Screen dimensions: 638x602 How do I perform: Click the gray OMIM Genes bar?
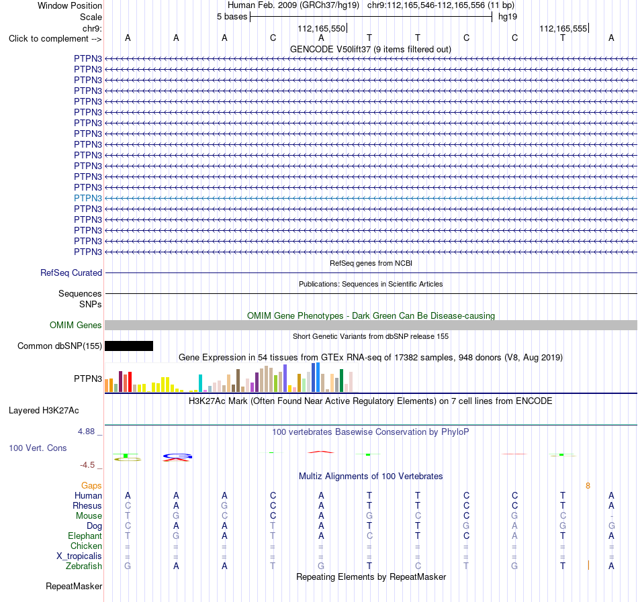371,325
